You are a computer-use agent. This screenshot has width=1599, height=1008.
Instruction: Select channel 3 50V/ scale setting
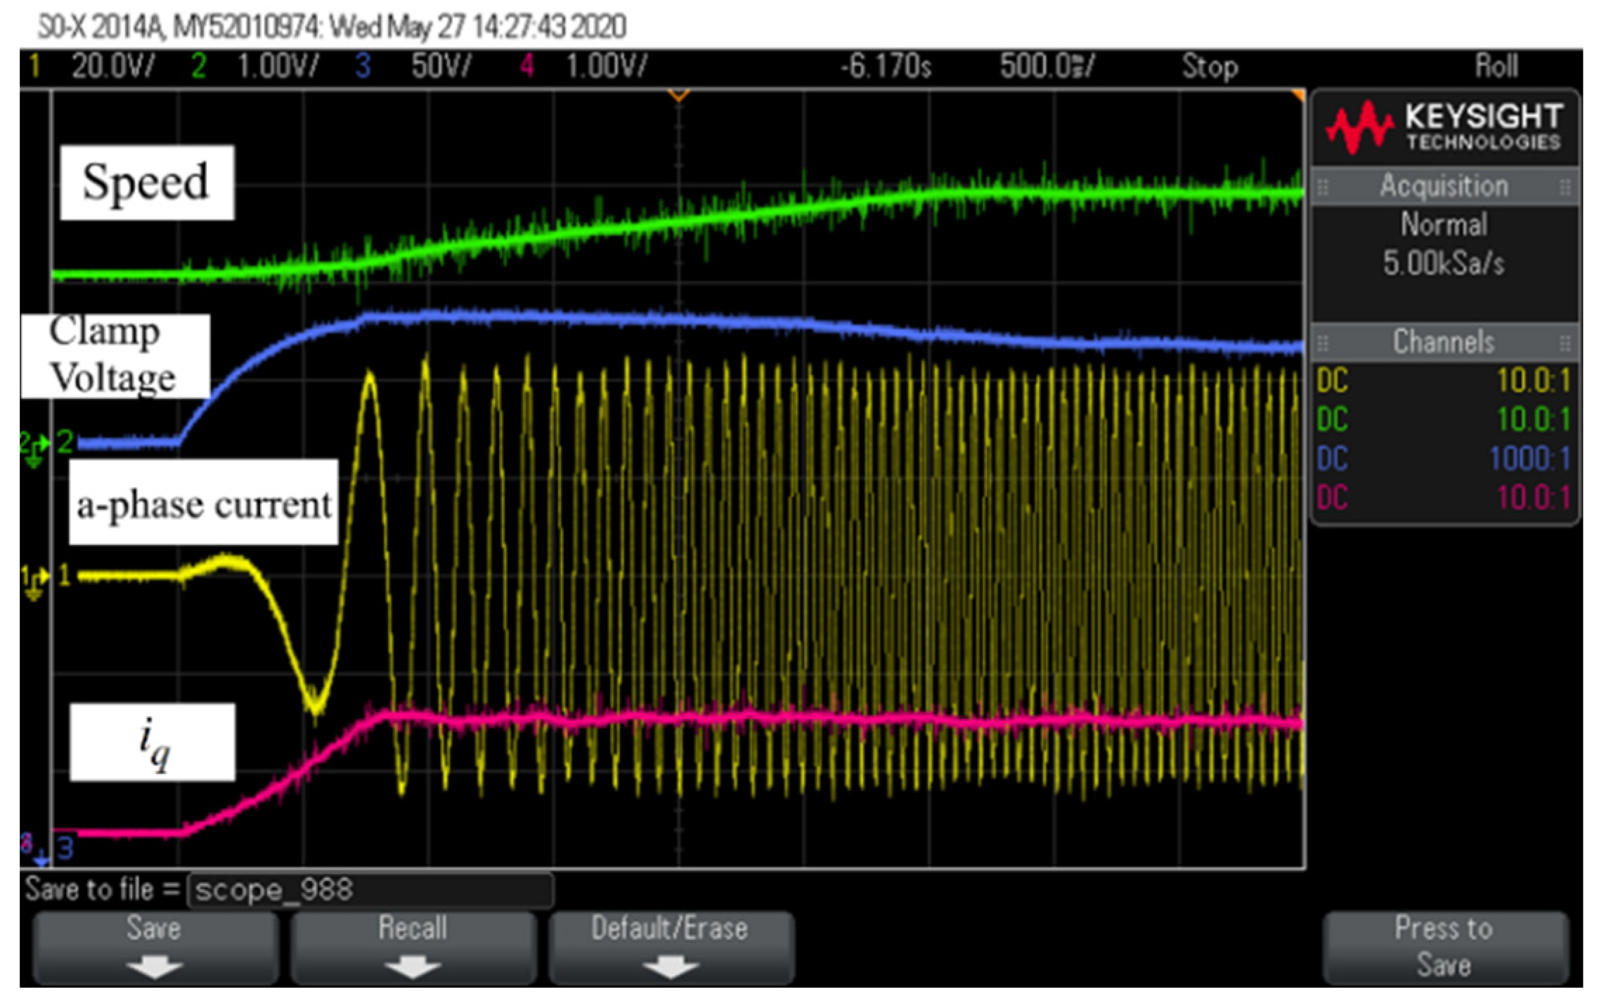point(441,67)
